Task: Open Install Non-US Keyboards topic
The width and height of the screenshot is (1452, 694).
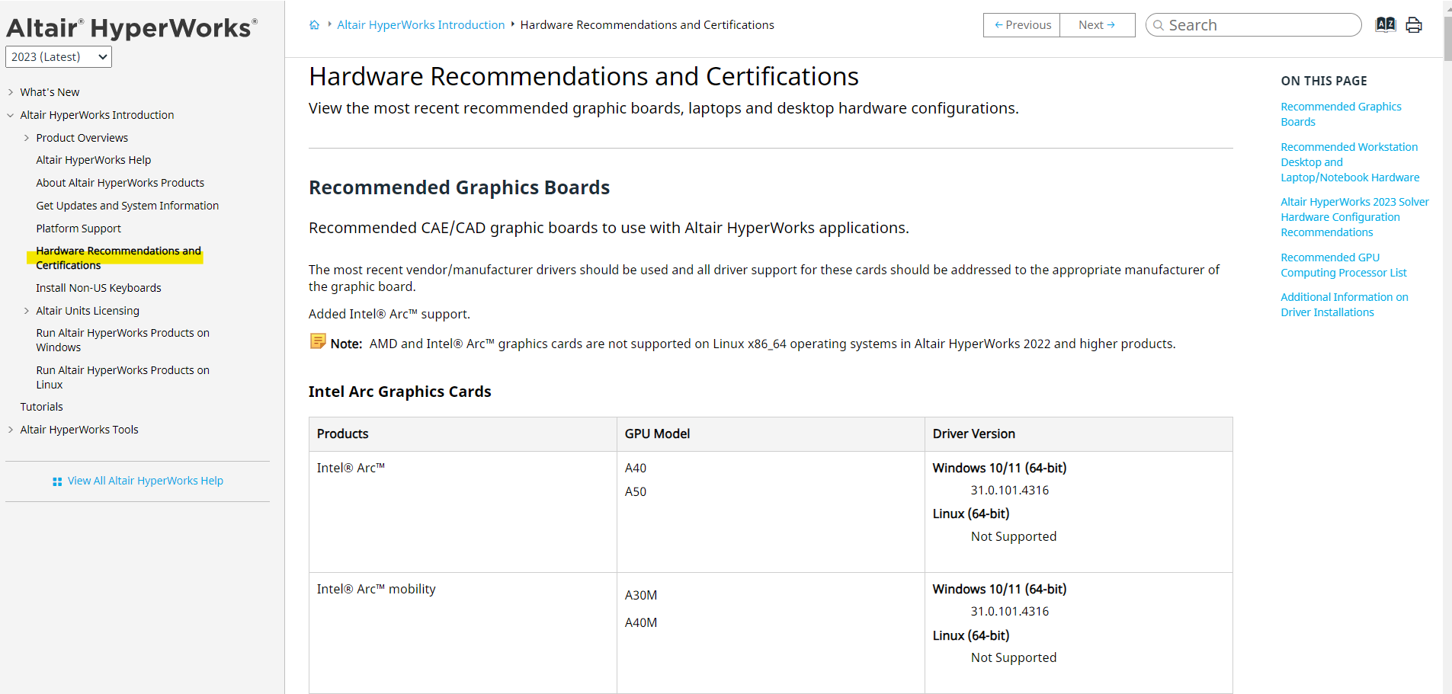Action: (x=98, y=288)
